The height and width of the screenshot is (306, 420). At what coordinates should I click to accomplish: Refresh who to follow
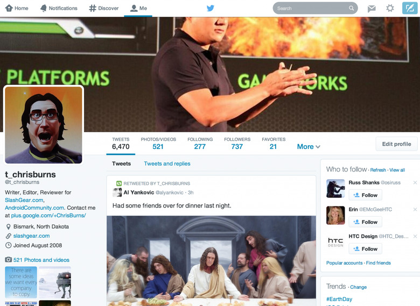[378, 170]
